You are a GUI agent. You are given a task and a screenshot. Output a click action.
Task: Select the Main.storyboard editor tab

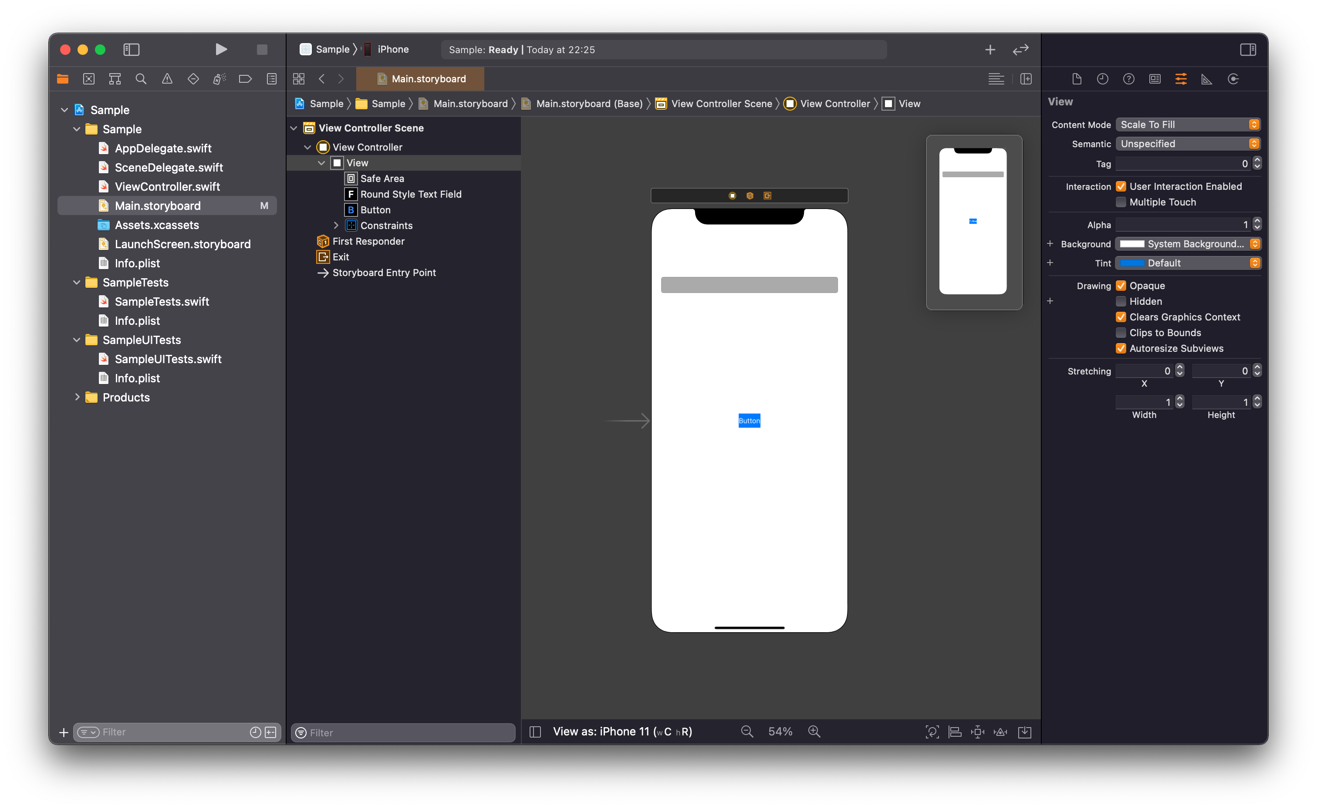tap(421, 79)
